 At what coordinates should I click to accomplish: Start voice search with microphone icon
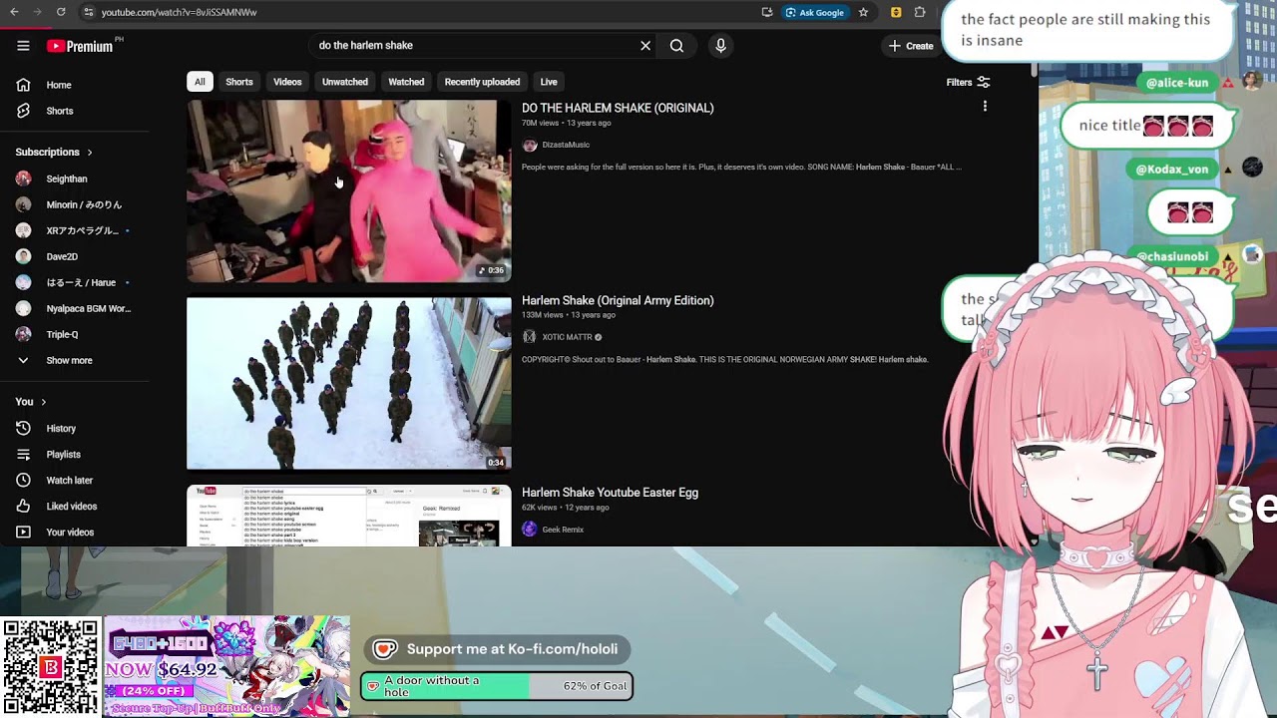click(x=720, y=46)
